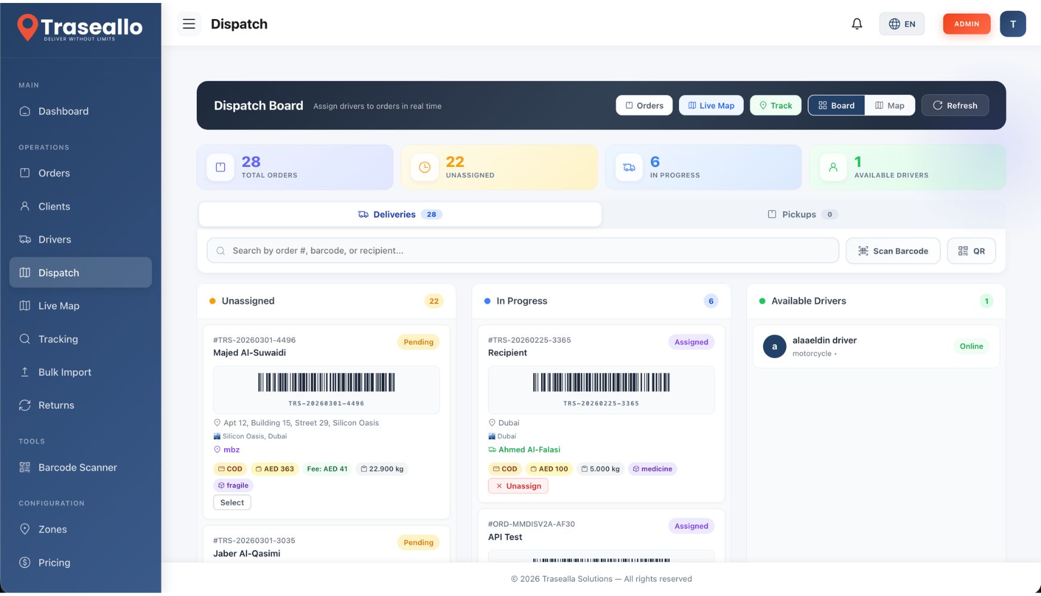This screenshot has height=596, width=1041.
Task: Unassign order TRS-20260225-3365
Action: coord(518,486)
